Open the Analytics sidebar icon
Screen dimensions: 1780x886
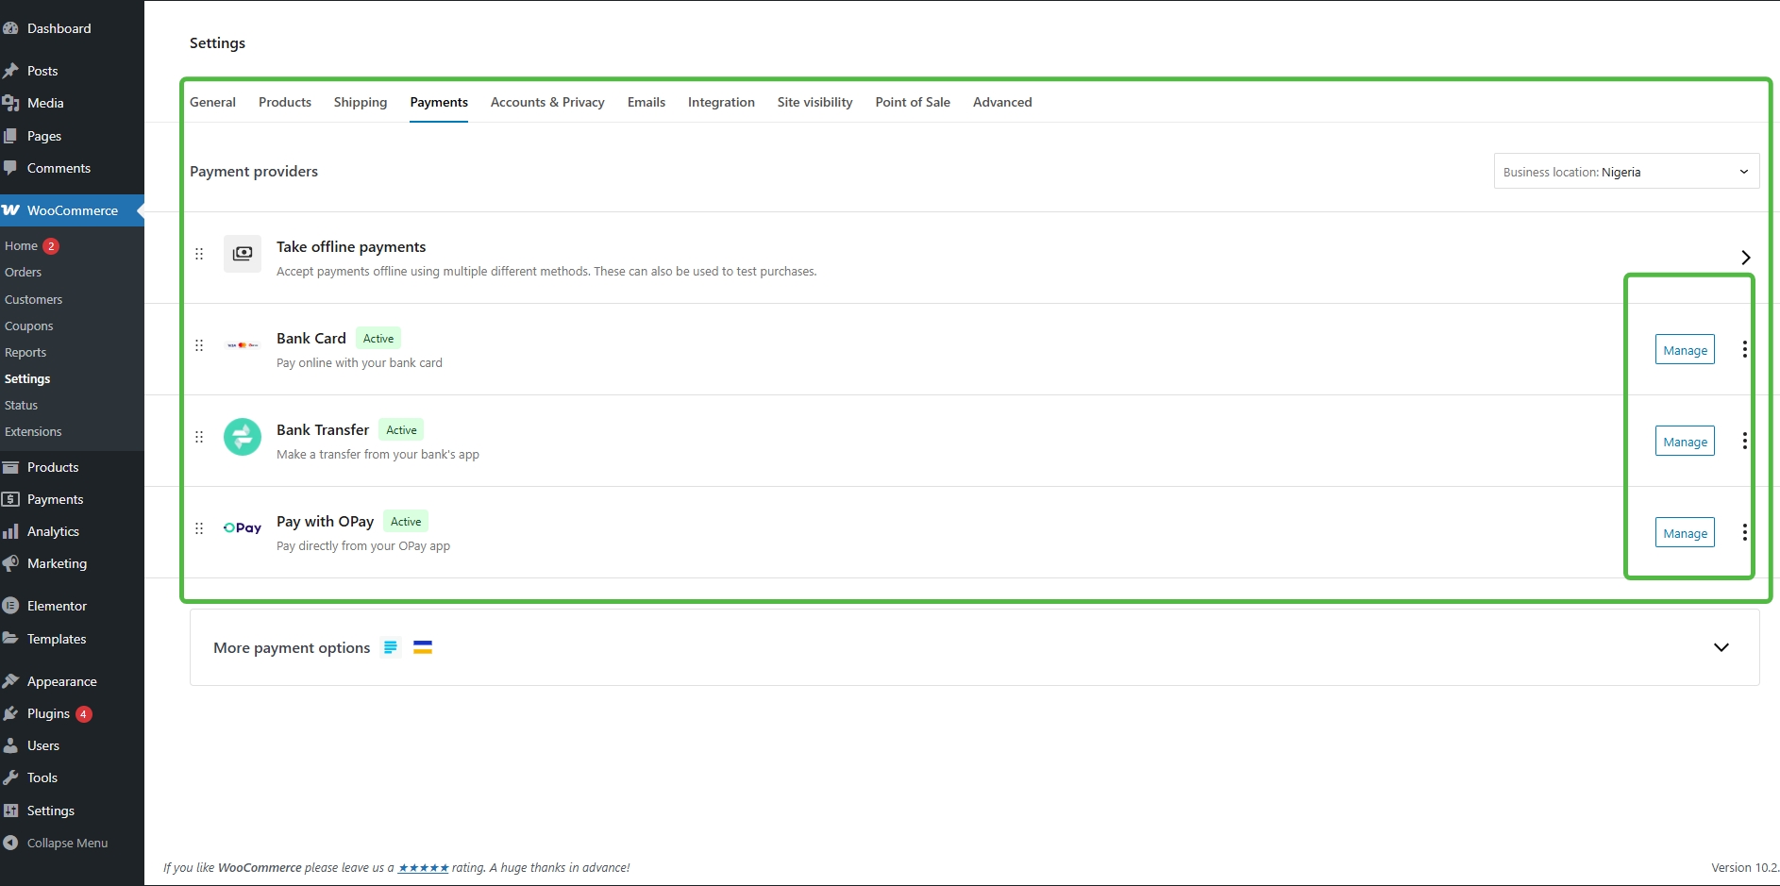[x=11, y=530]
